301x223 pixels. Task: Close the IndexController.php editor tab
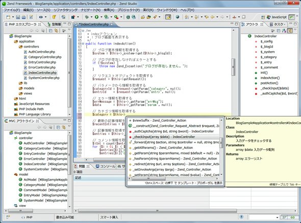coord(112,25)
